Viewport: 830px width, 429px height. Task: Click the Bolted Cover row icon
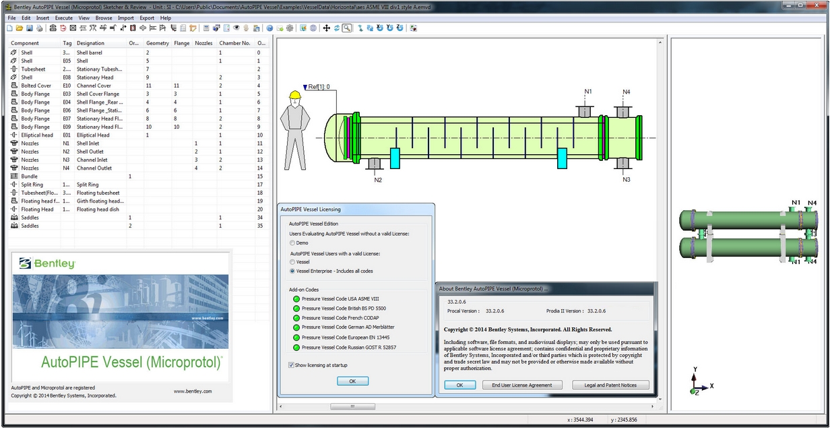14,86
